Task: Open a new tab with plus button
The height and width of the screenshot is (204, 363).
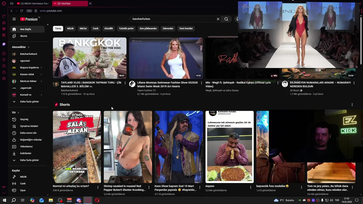Action: coord(90,3)
